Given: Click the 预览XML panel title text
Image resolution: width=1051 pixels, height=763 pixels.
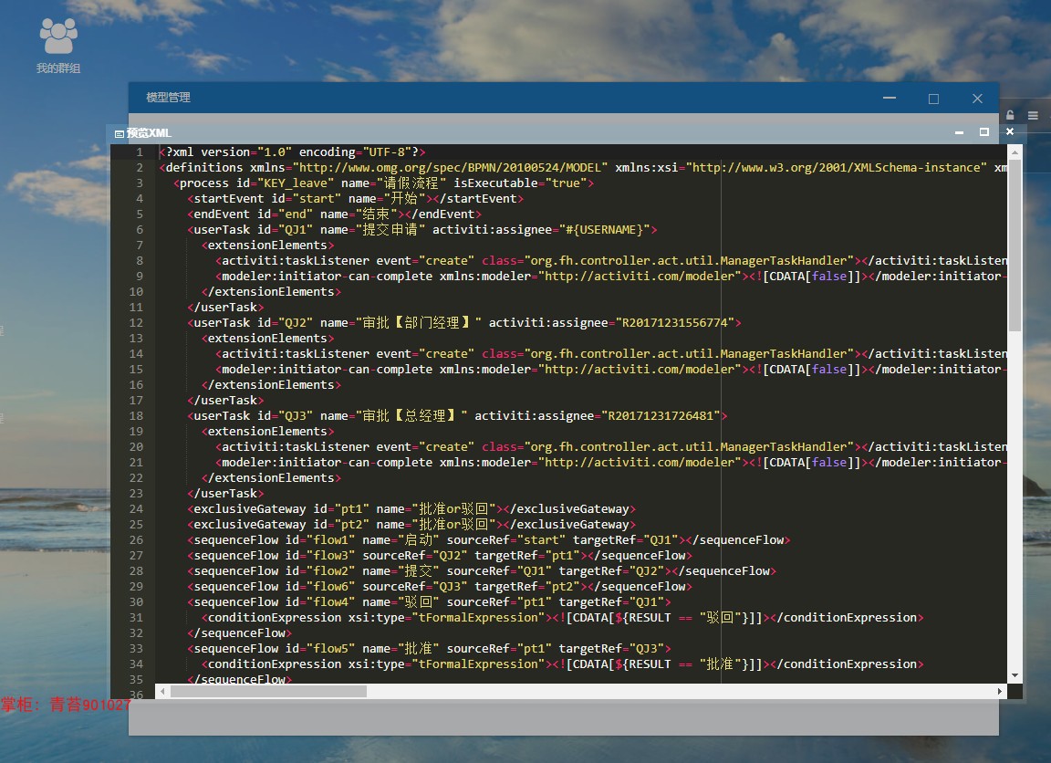Looking at the screenshot, I should point(149,132).
